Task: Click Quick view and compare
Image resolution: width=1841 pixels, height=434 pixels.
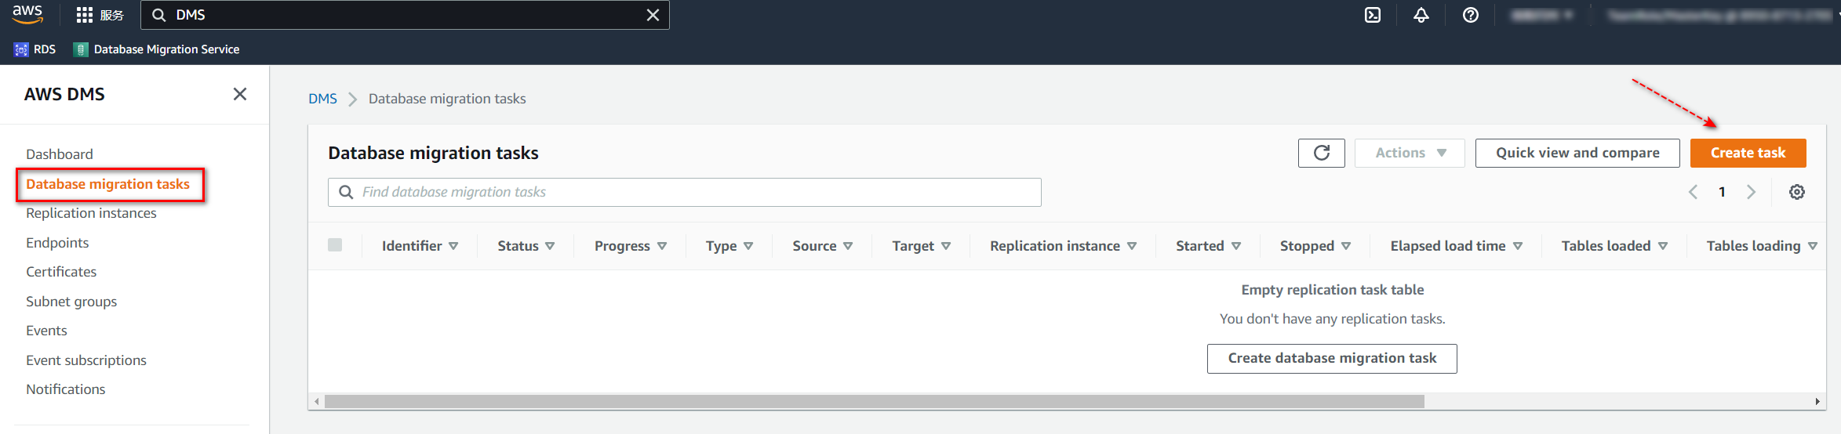Action: coord(1577,153)
